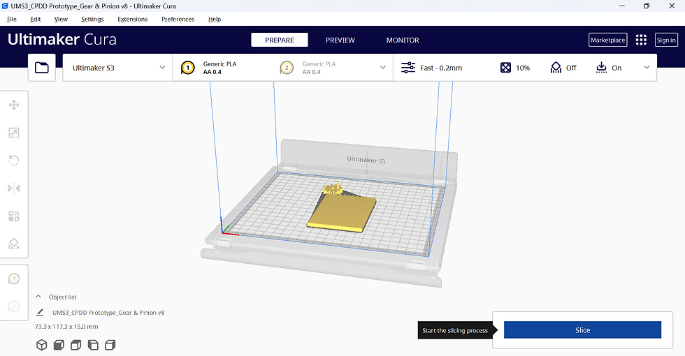Open the Help menu
Screen dimensions: 685x356
(x=215, y=20)
